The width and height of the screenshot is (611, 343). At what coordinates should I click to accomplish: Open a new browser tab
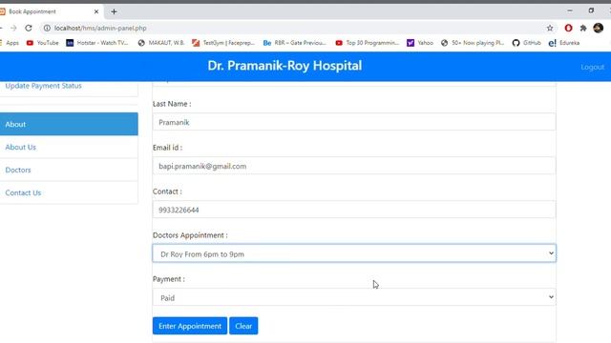coord(114,11)
